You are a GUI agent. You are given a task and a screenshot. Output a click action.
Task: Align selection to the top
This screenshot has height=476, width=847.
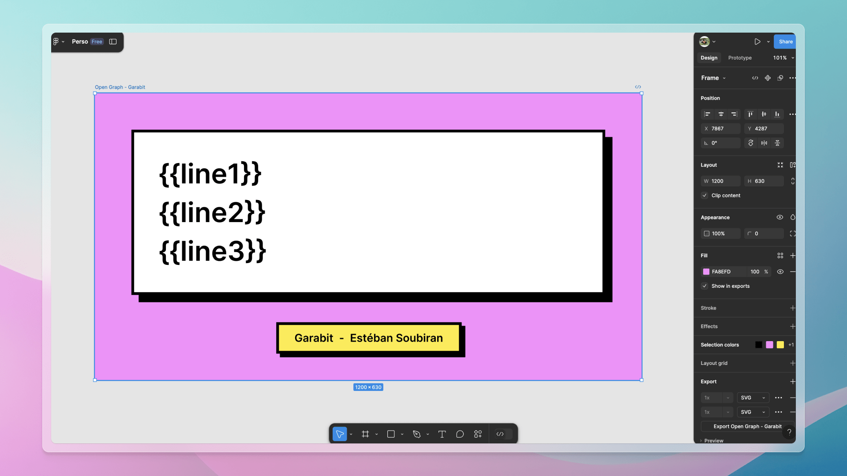(x=750, y=114)
